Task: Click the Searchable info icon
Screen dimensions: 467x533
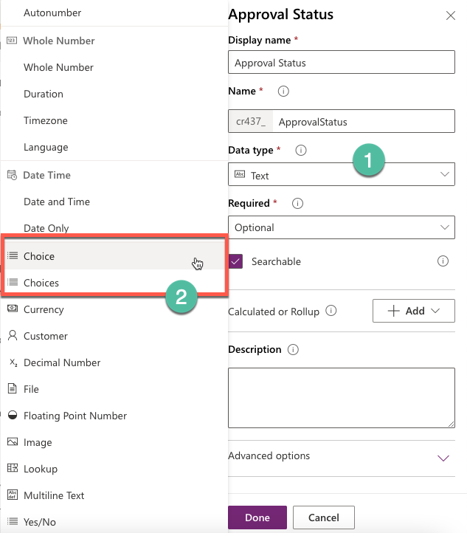Action: (443, 261)
